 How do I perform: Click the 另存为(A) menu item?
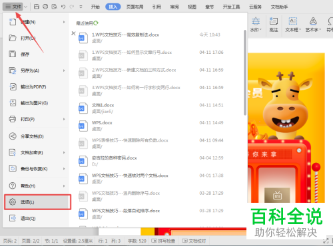(37, 70)
